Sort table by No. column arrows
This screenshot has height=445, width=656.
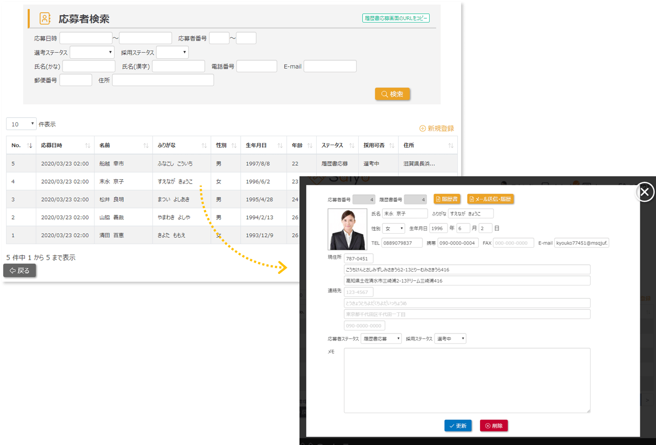[29, 146]
